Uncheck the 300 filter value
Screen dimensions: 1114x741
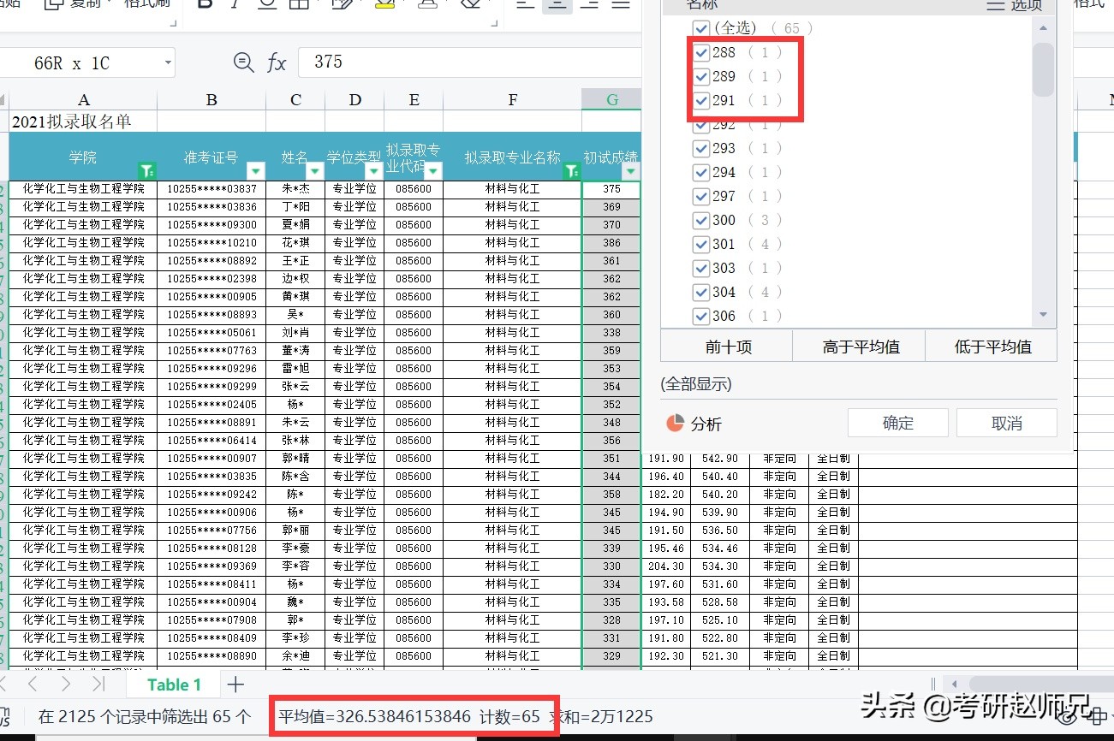tap(702, 220)
